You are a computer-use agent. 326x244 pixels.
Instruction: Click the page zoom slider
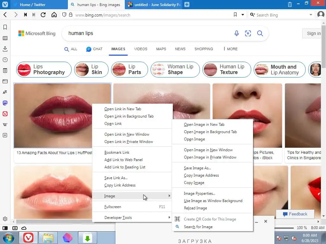[284, 228]
